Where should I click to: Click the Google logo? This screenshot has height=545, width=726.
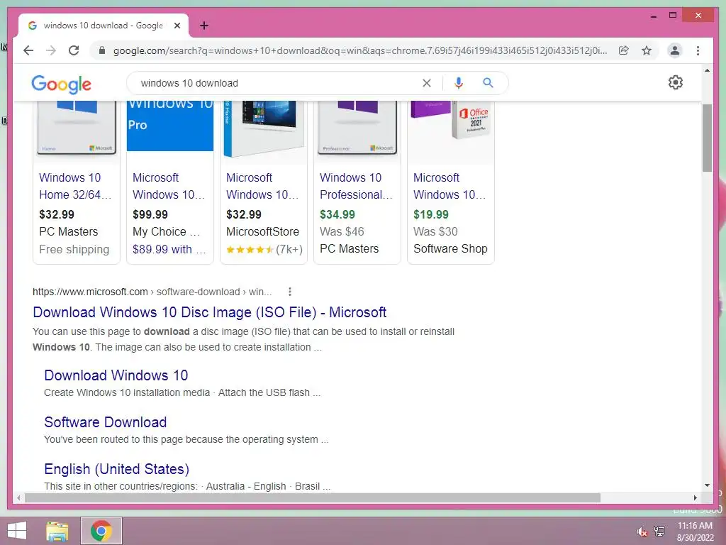pyautogui.click(x=61, y=84)
